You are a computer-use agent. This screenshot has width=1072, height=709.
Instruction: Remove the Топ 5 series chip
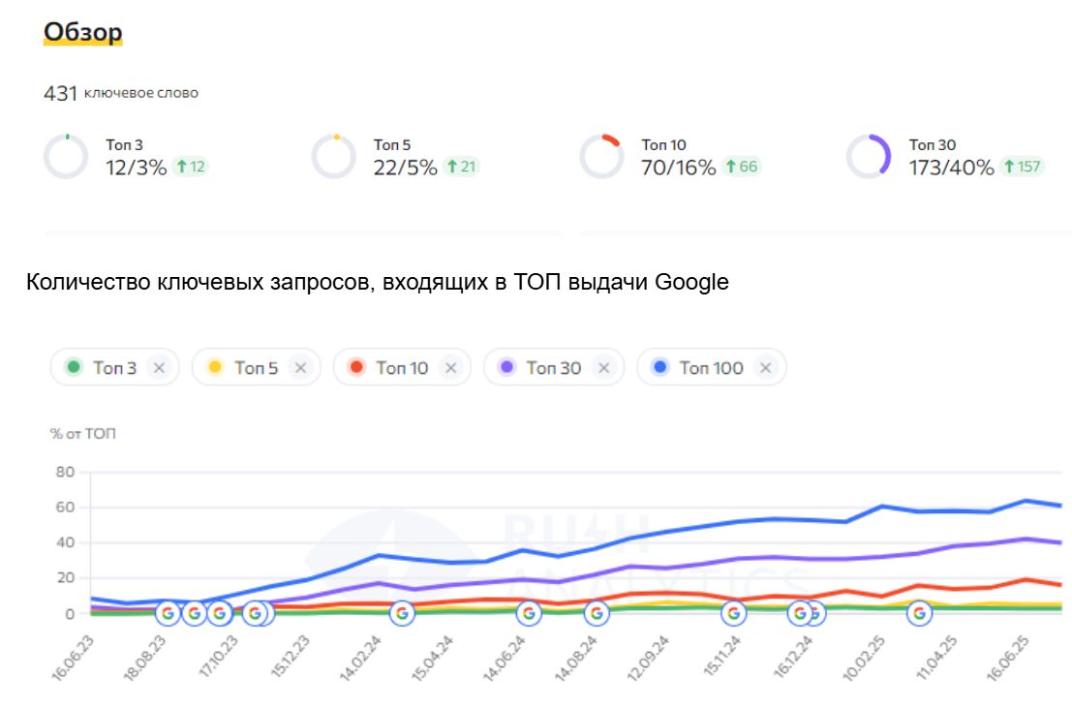[x=301, y=368]
